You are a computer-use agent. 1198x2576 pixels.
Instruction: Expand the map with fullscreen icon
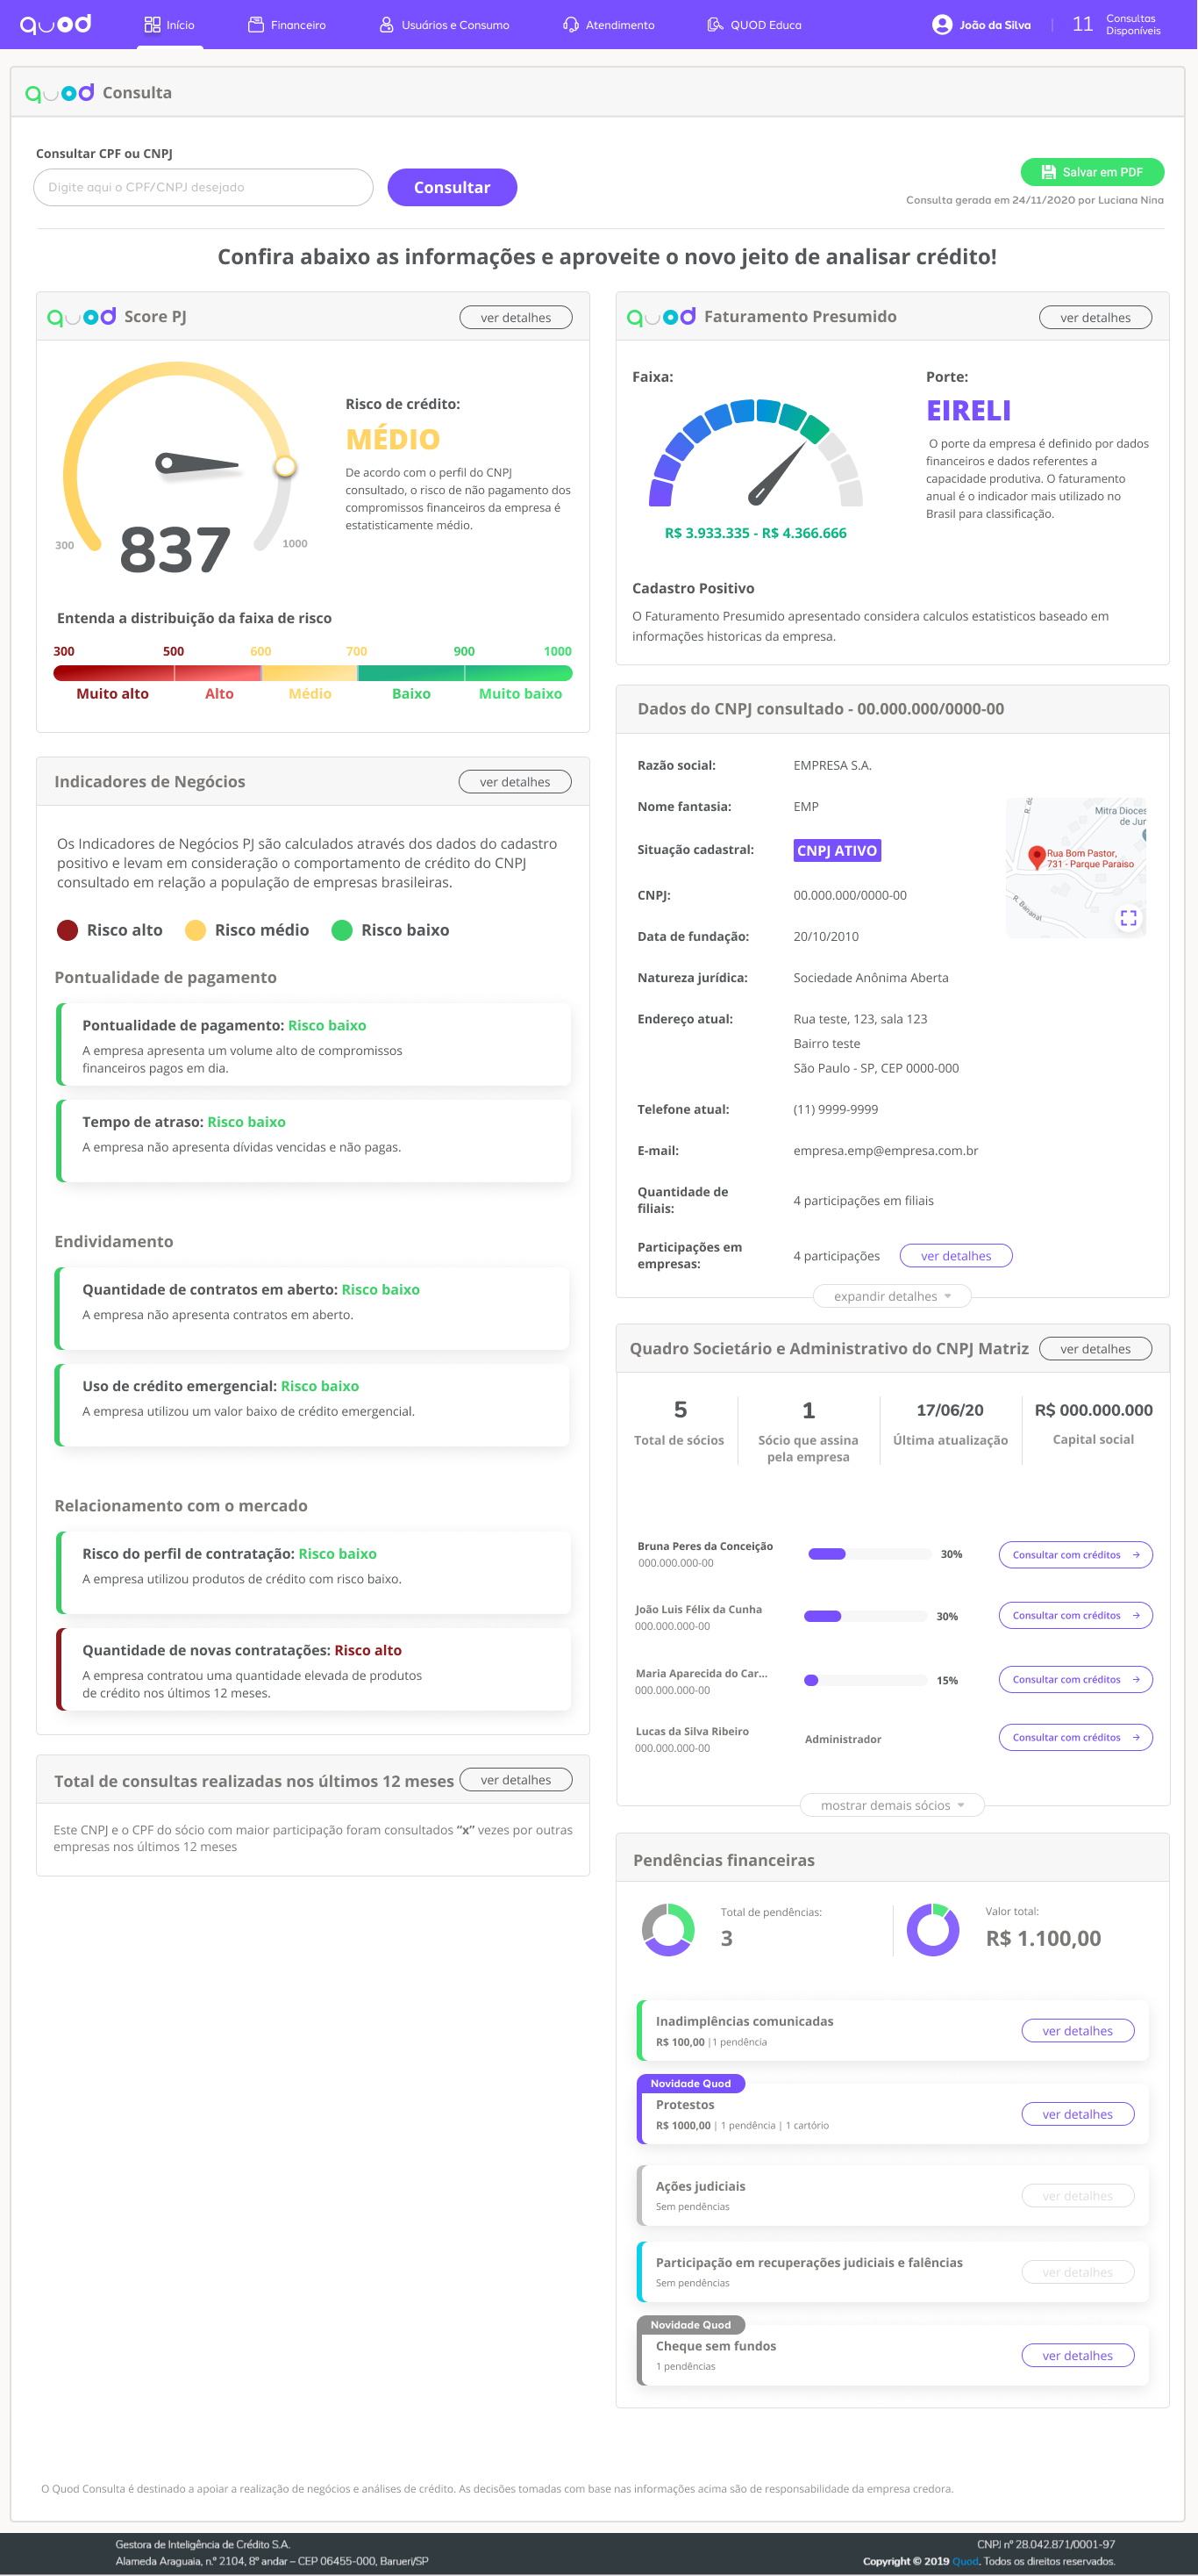click(1128, 917)
